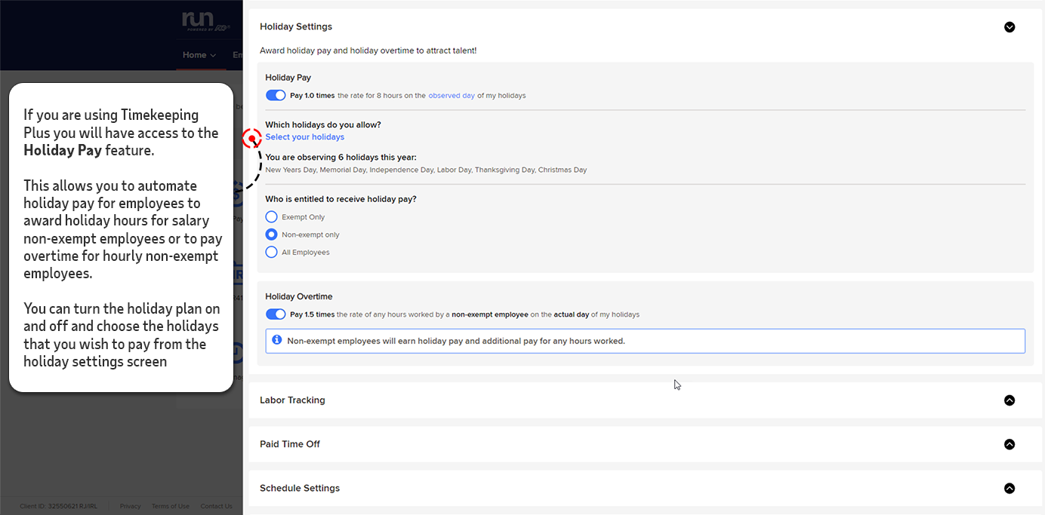Open the Select your holidays link
Viewport: 1045px width, 515px height.
304,136
